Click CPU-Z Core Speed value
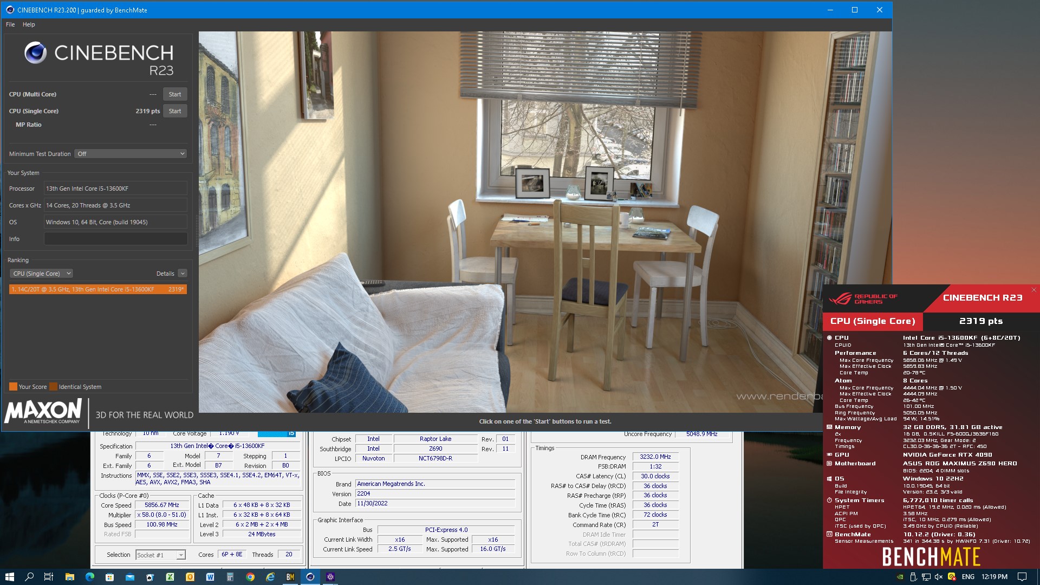 161,505
